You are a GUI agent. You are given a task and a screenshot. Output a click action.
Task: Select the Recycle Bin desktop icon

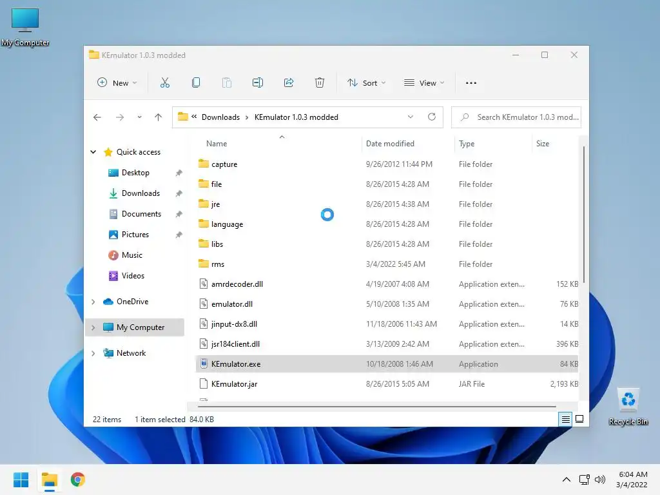pyautogui.click(x=628, y=407)
